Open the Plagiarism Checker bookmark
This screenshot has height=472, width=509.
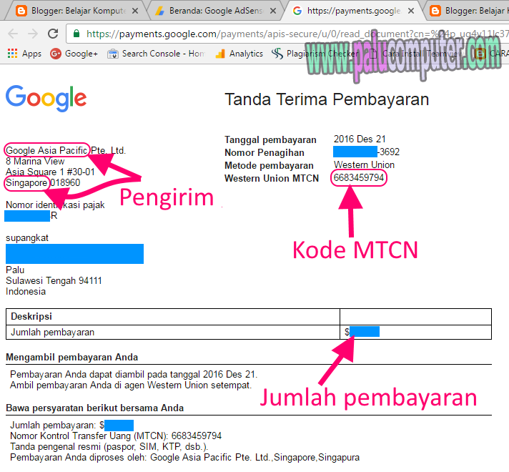coord(315,53)
